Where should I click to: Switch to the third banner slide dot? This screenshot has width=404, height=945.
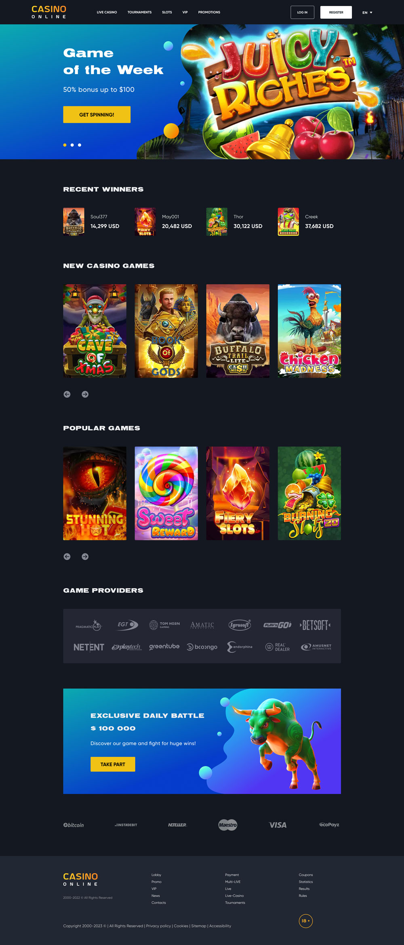pyautogui.click(x=80, y=145)
